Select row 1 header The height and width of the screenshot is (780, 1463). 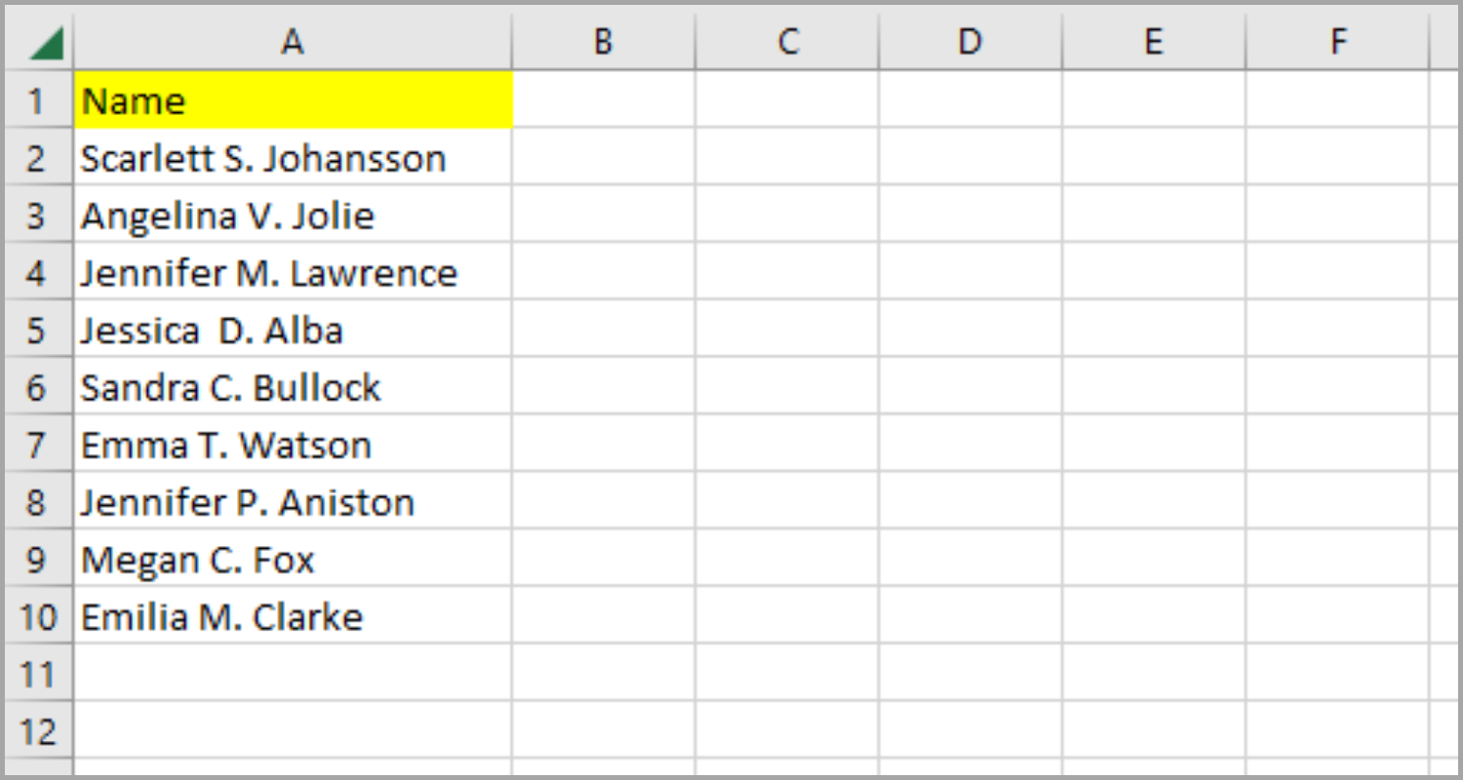[x=37, y=100]
